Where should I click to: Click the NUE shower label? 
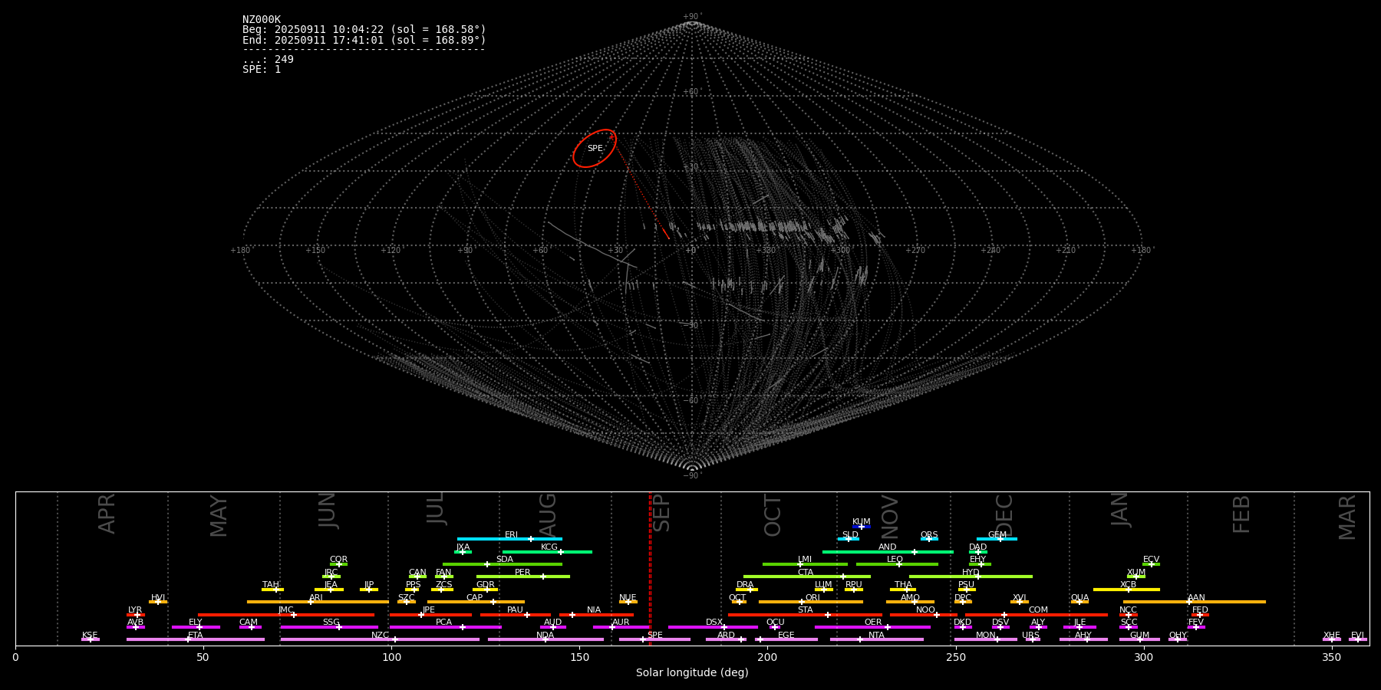point(628,597)
